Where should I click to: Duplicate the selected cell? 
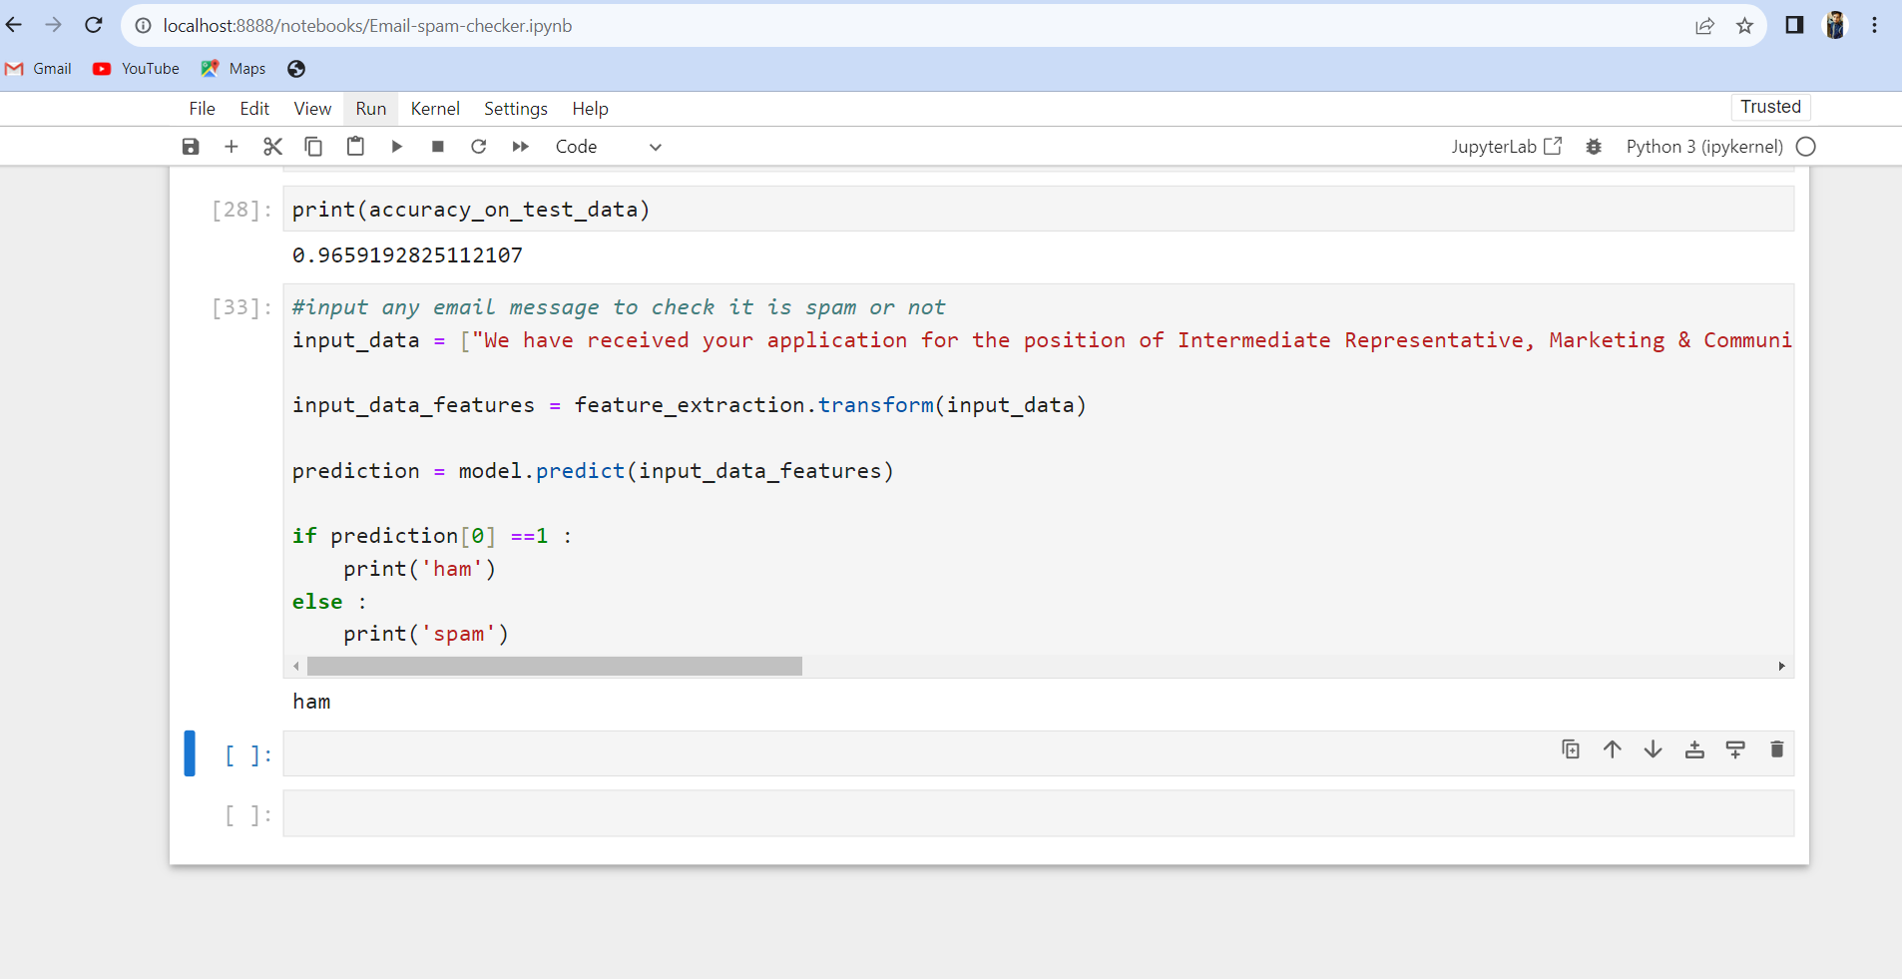tap(1570, 749)
